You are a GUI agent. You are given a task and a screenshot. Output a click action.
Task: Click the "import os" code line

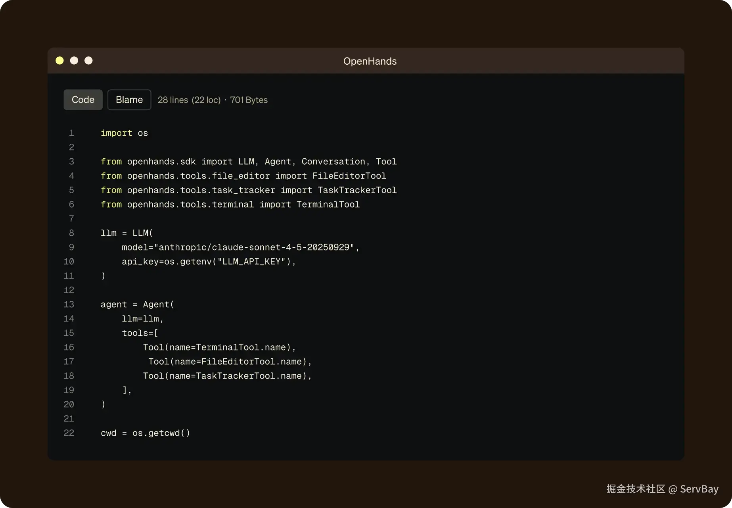[124, 133]
